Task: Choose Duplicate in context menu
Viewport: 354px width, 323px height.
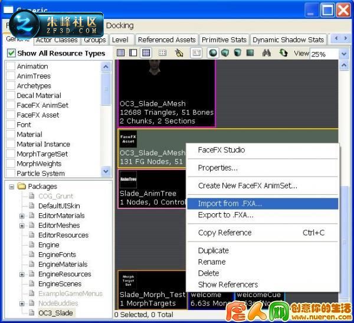Action: 263,250
